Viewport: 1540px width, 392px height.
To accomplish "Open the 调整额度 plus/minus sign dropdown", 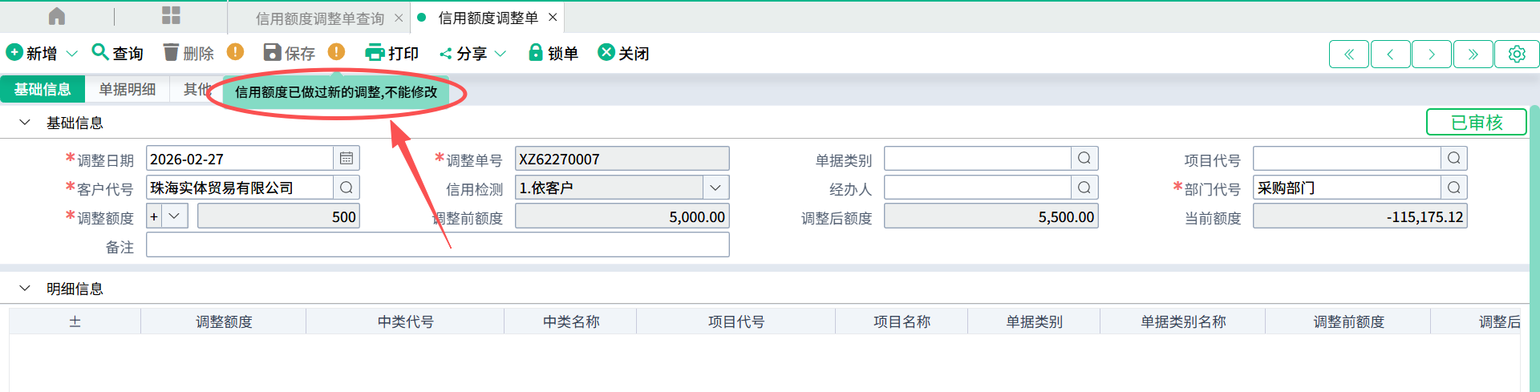I will click(174, 216).
